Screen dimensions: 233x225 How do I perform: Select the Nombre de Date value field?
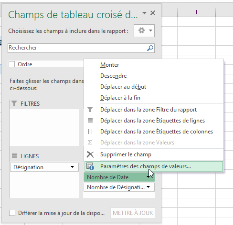tap(119, 177)
